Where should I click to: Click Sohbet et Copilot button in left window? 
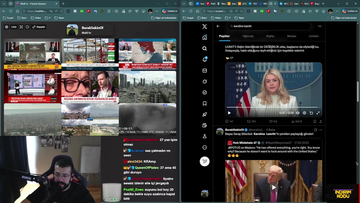pos(170,11)
